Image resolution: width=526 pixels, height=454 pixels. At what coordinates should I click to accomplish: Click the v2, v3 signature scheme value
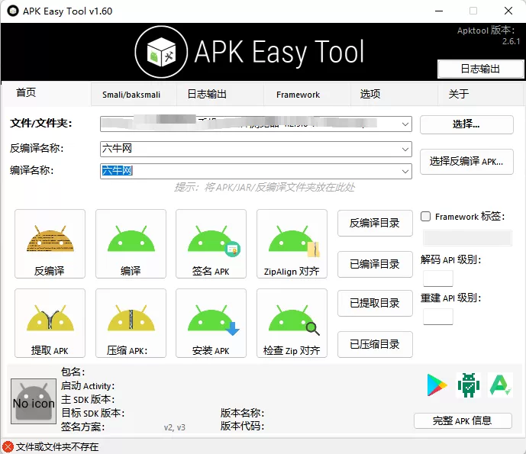[x=174, y=427]
